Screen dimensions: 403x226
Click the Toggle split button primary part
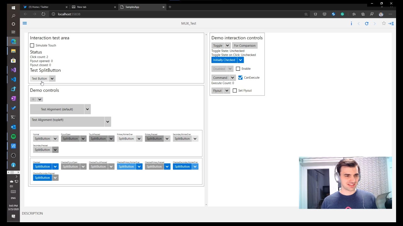pyautogui.click(x=218, y=46)
